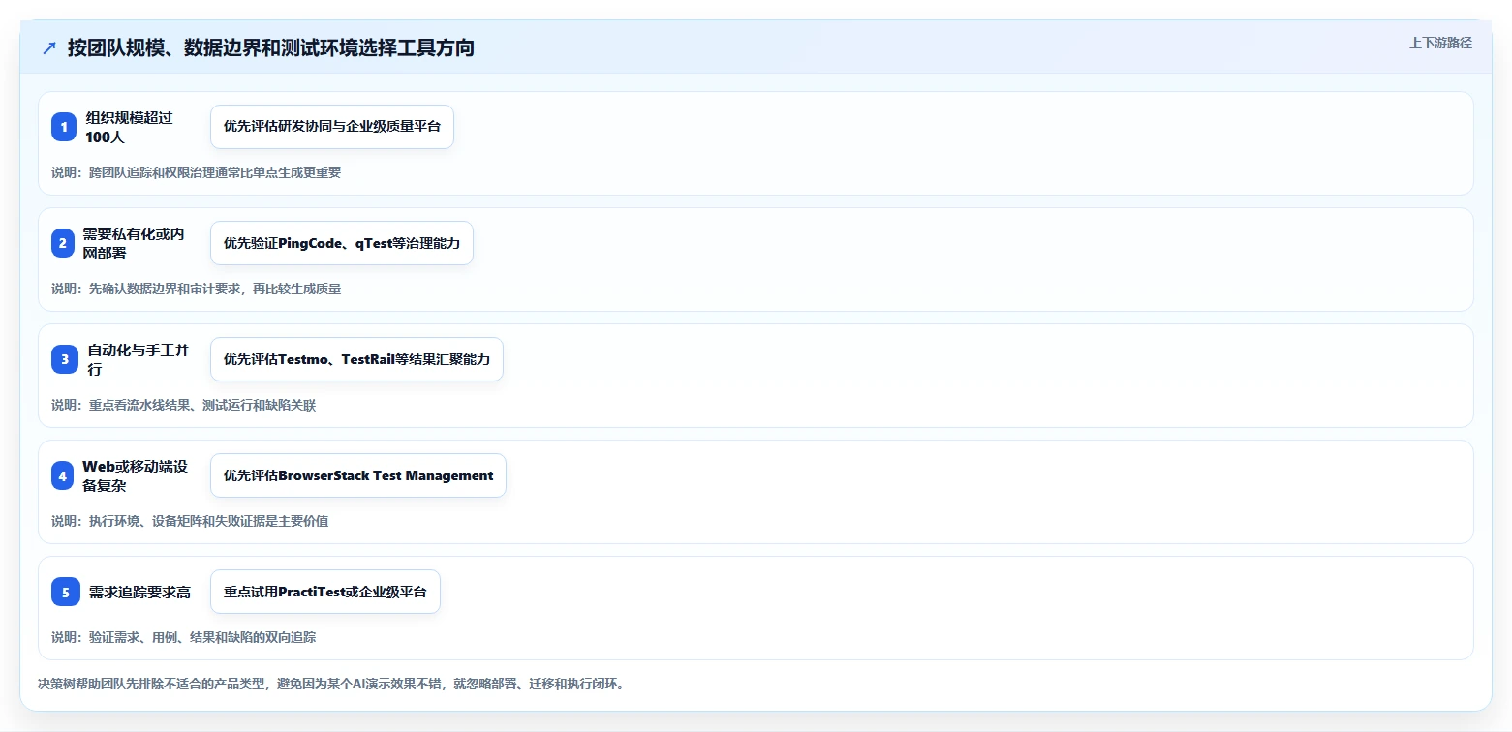The image size is (1512, 732).
Task: Click the note 跨团队追踪和权限治理通常比单点生成更重要
Action: click(215, 173)
